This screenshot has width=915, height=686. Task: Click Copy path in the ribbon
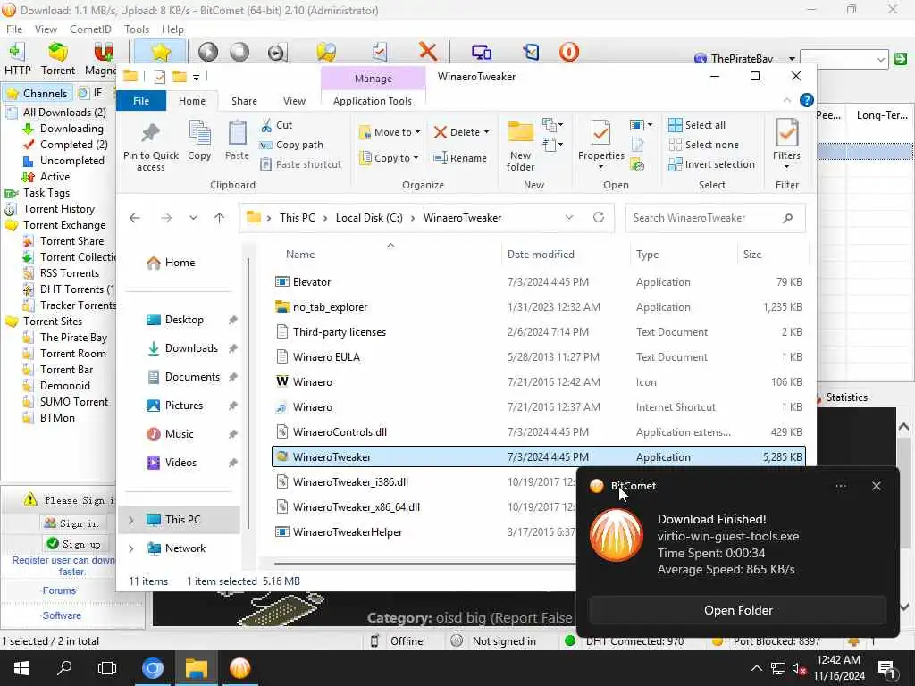click(291, 145)
